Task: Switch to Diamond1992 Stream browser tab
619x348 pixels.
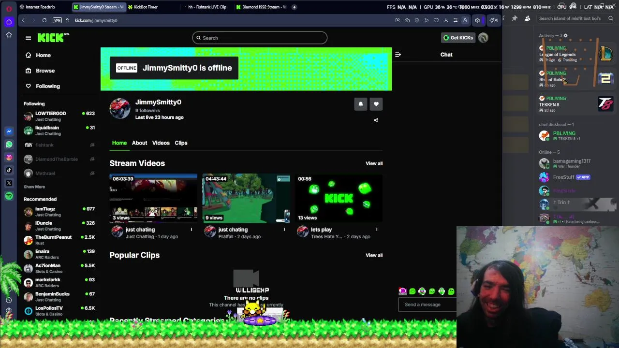Action: click(x=263, y=7)
